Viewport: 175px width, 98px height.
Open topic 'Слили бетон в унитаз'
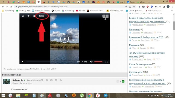pos(140,64)
